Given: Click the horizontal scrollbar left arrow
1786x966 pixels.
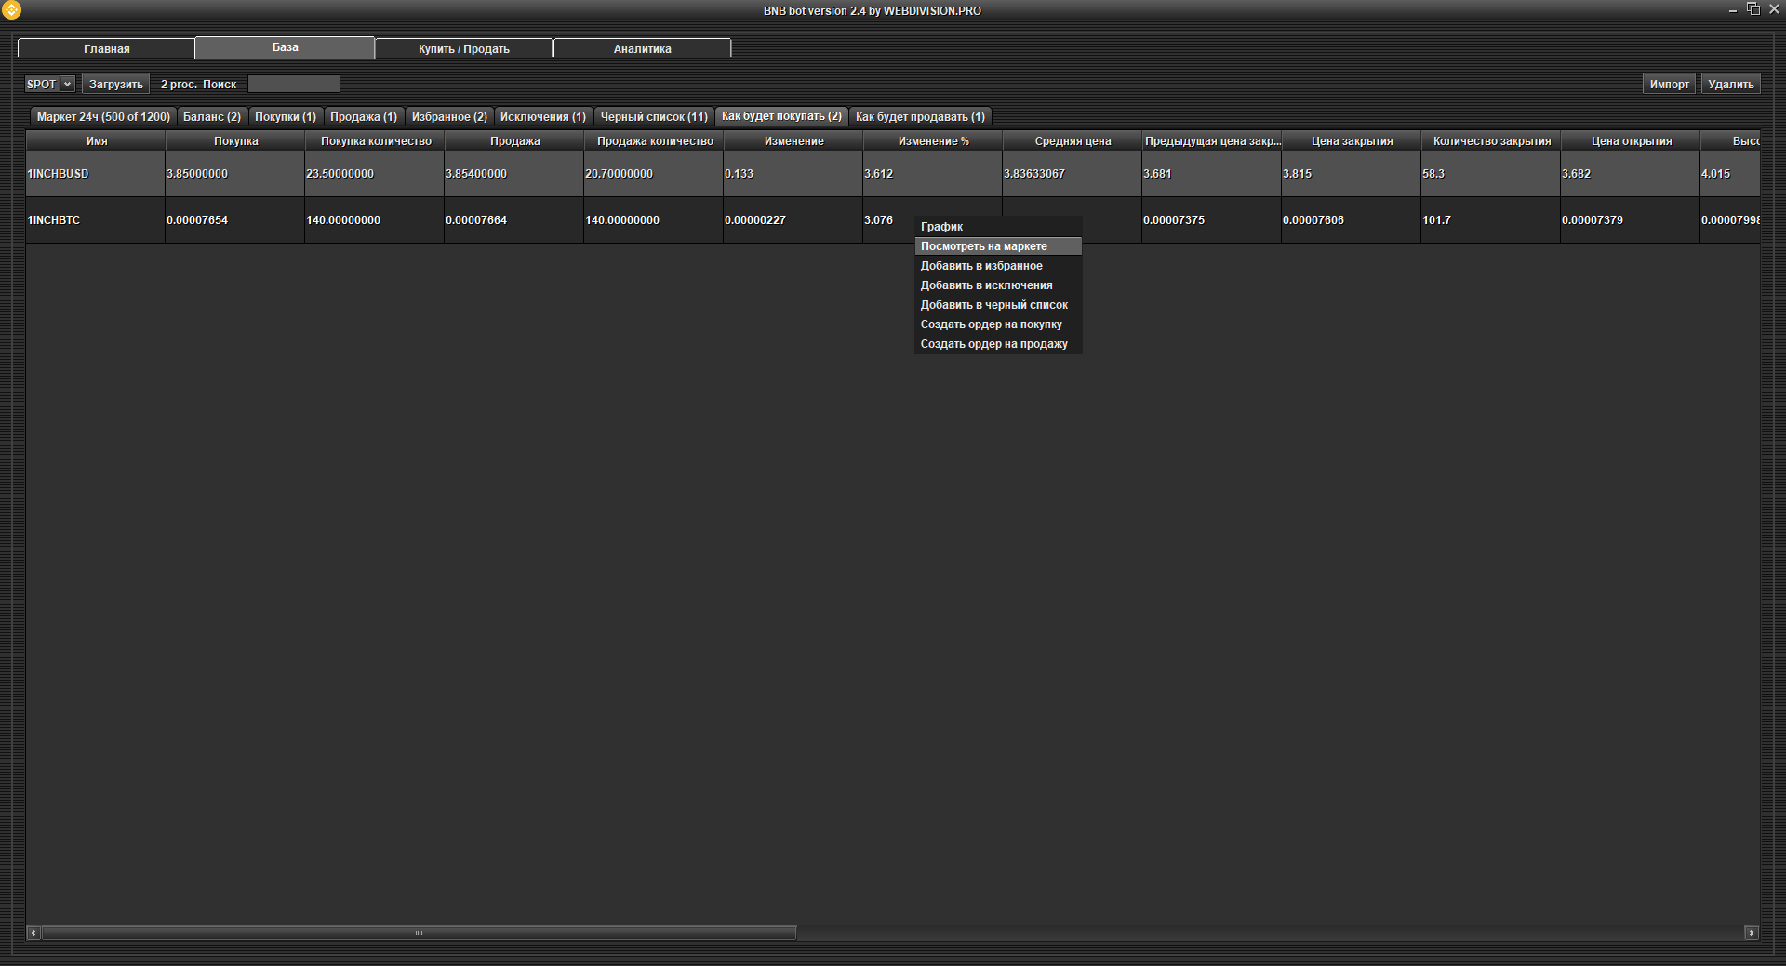Looking at the screenshot, I should (x=33, y=933).
